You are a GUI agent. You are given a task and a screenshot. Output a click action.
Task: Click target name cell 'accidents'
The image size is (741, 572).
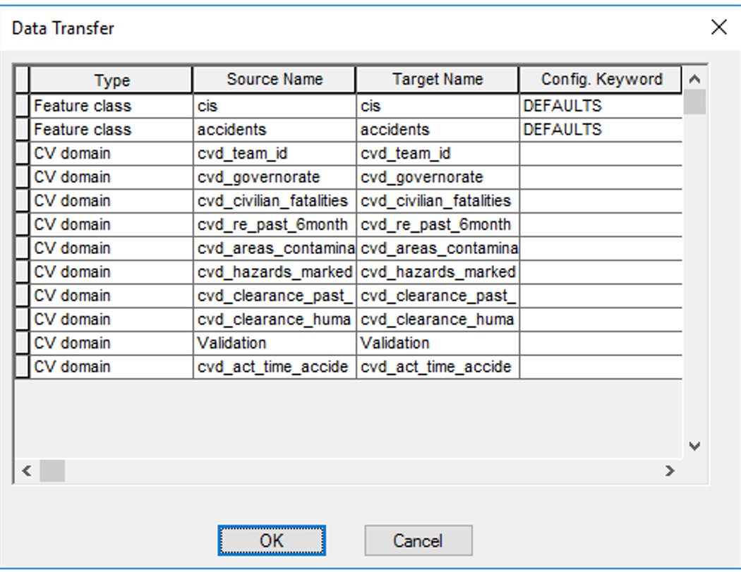(x=438, y=129)
